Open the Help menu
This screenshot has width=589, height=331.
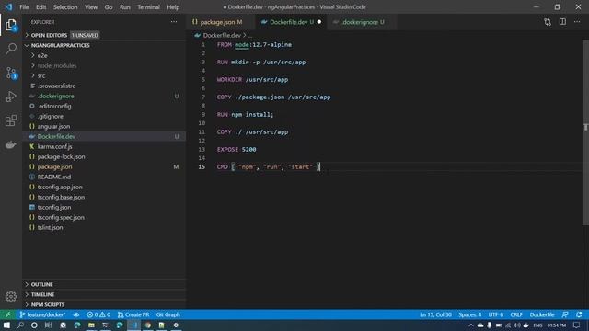(x=173, y=6)
